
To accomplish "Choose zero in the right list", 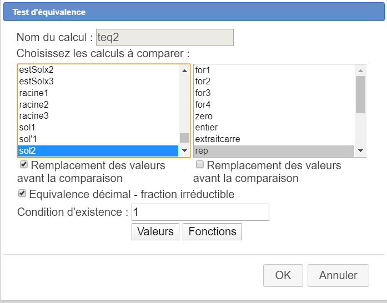I will point(204,116).
